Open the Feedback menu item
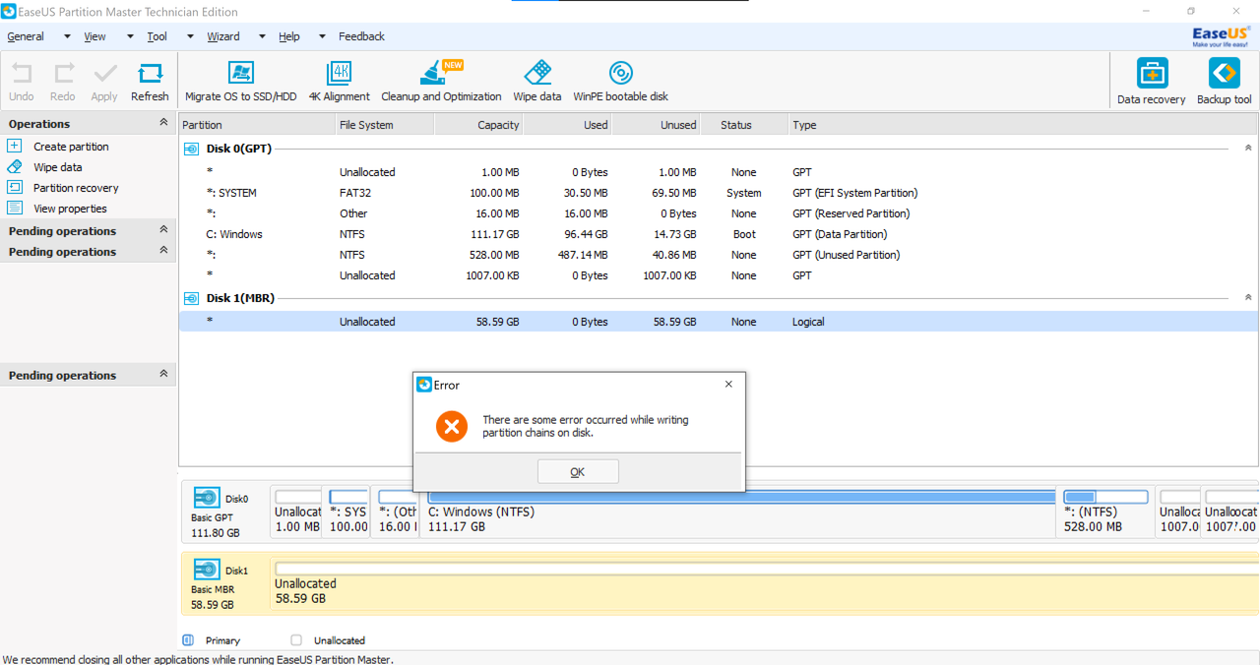The width and height of the screenshot is (1260, 665). coord(362,36)
